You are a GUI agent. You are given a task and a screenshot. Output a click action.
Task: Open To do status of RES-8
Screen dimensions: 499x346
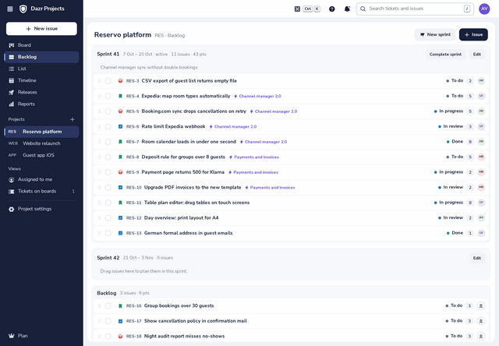455,157
